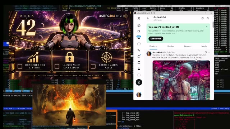Click the crosshair target Vault icon
Screen dimensions: 230x129
point(107,57)
